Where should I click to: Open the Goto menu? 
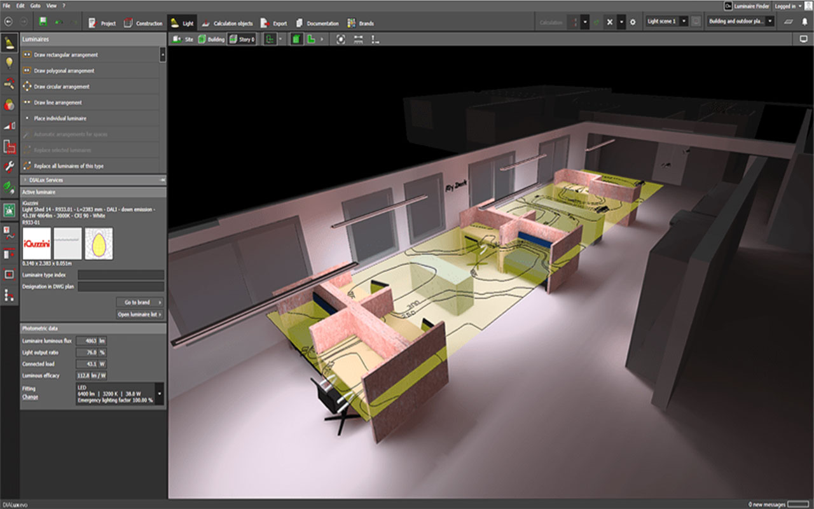coord(34,6)
